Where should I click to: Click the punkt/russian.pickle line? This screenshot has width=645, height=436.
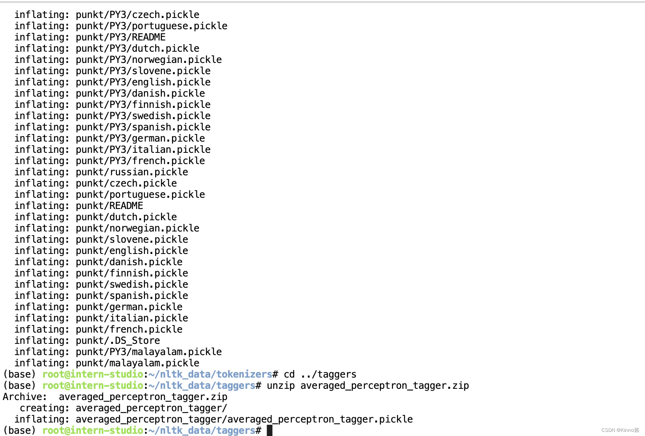pos(101,172)
